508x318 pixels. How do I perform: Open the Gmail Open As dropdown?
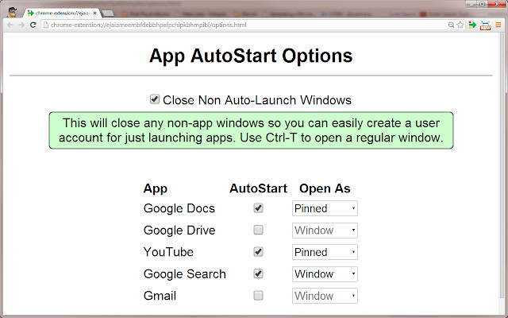point(325,296)
